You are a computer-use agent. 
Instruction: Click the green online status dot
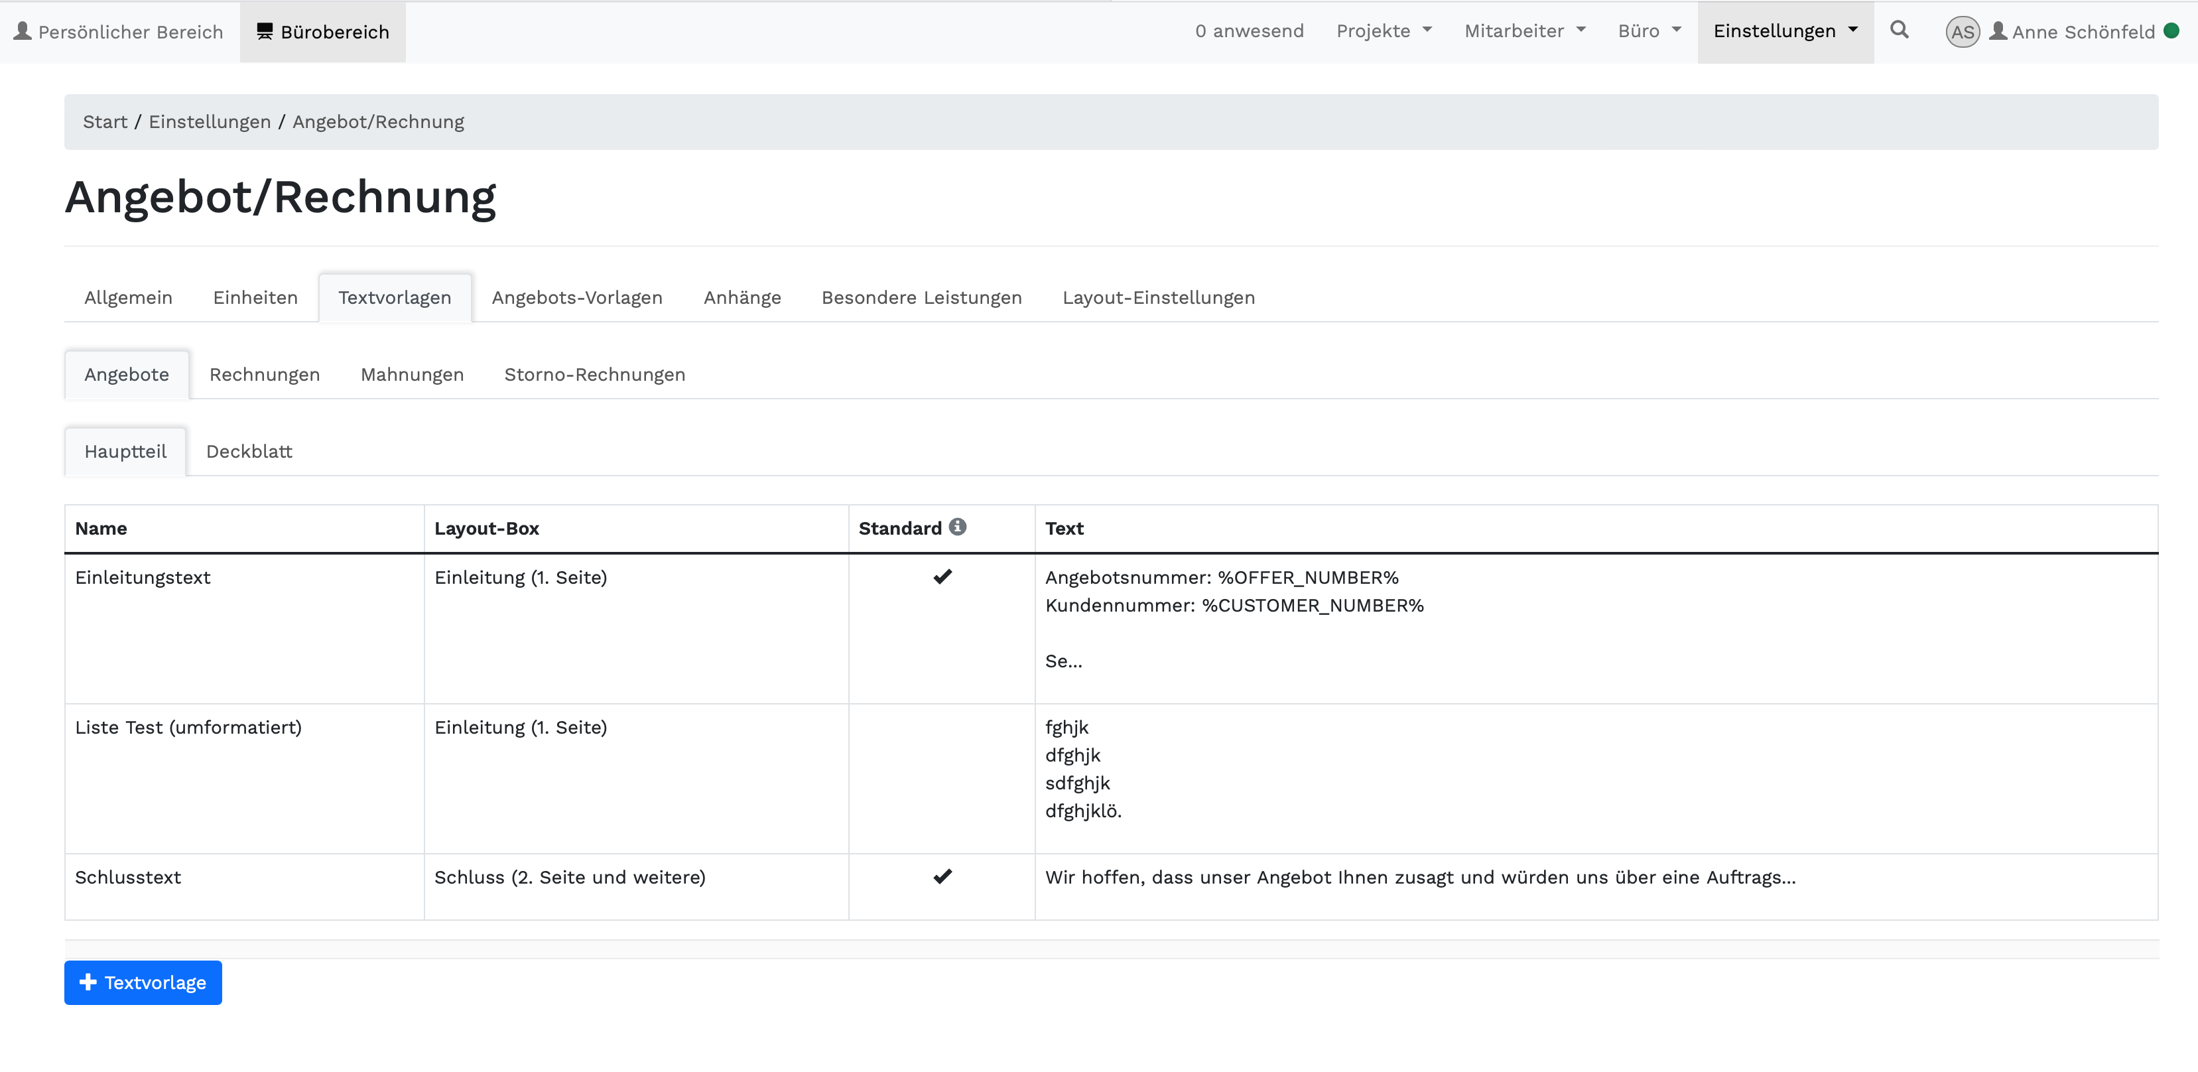2171,31
